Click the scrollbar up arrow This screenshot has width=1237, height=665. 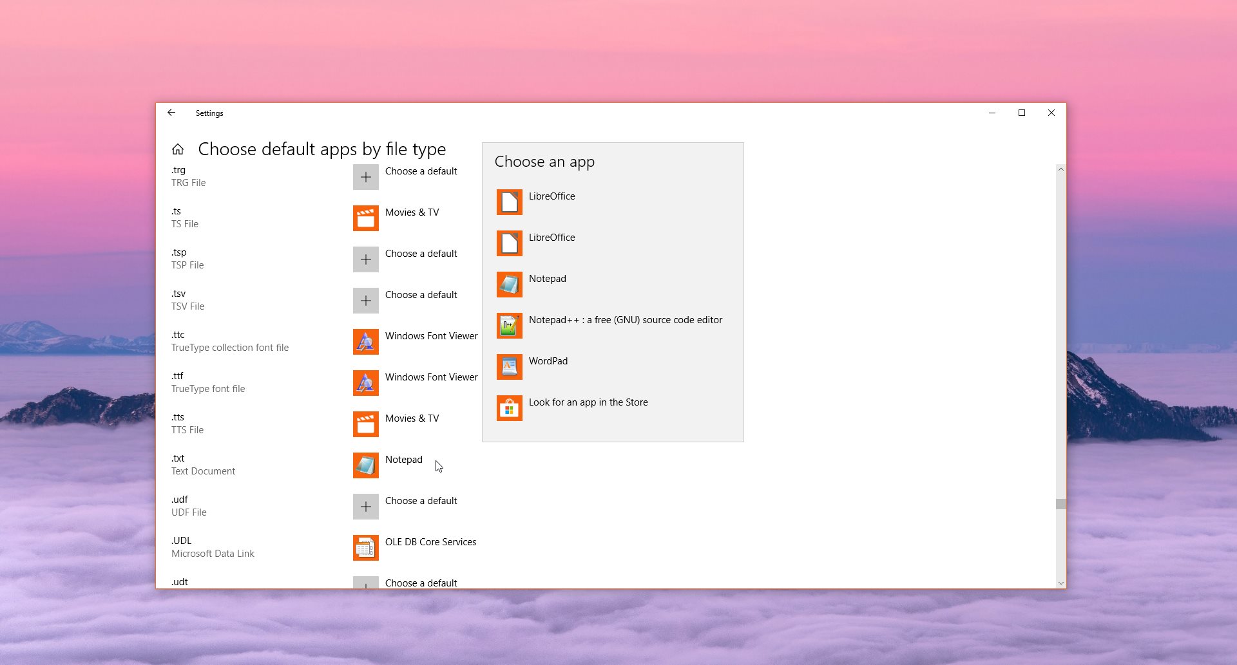coord(1060,169)
